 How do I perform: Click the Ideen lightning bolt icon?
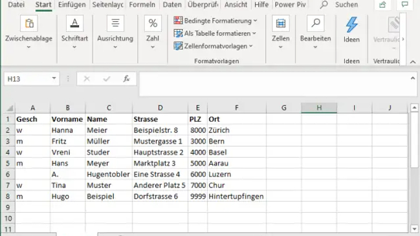pyautogui.click(x=351, y=25)
